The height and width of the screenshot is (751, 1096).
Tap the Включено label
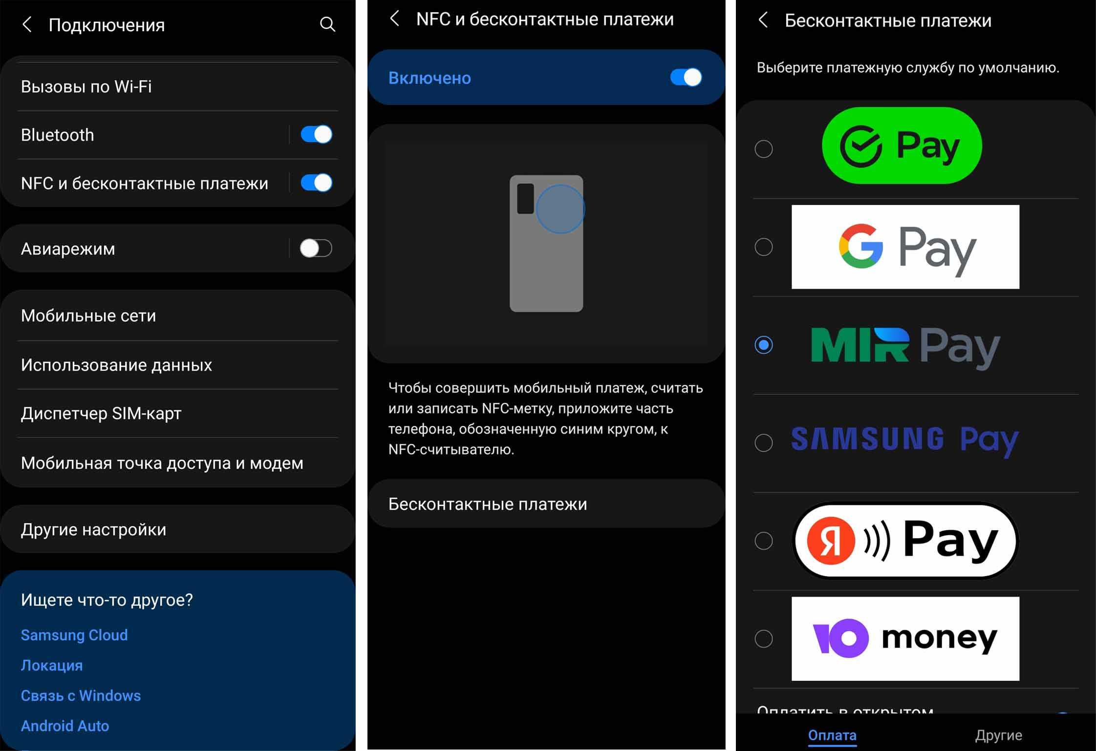point(430,78)
